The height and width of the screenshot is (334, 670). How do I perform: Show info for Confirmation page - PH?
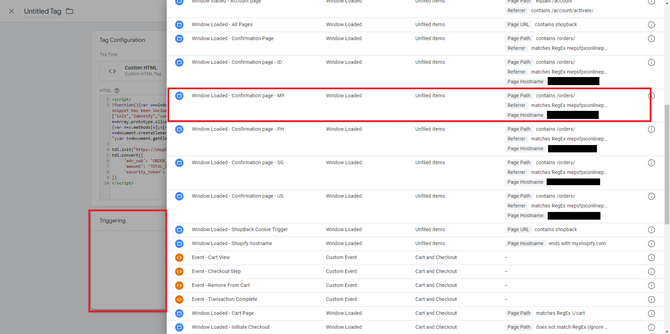[x=651, y=129]
